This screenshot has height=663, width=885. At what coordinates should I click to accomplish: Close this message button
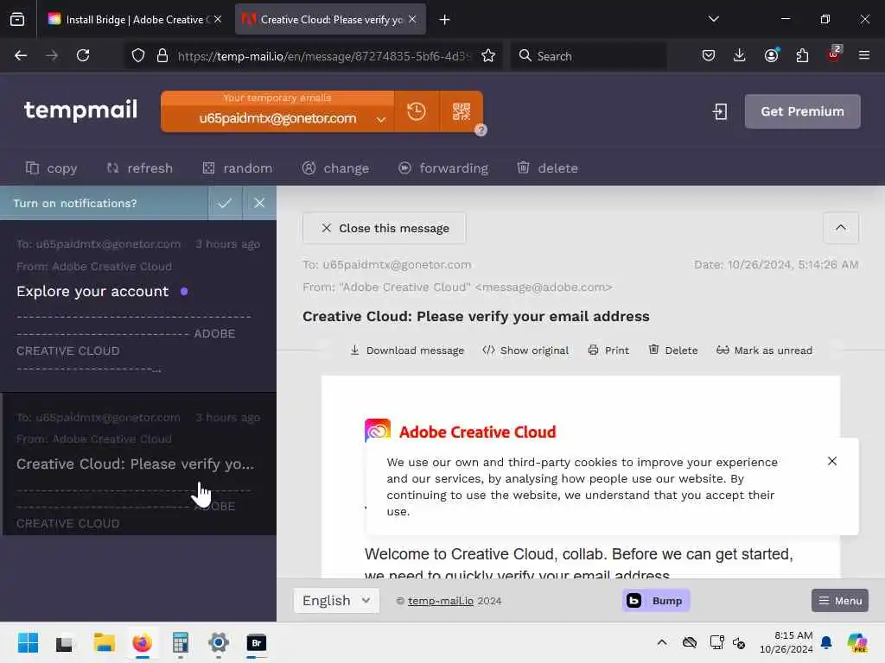385,228
